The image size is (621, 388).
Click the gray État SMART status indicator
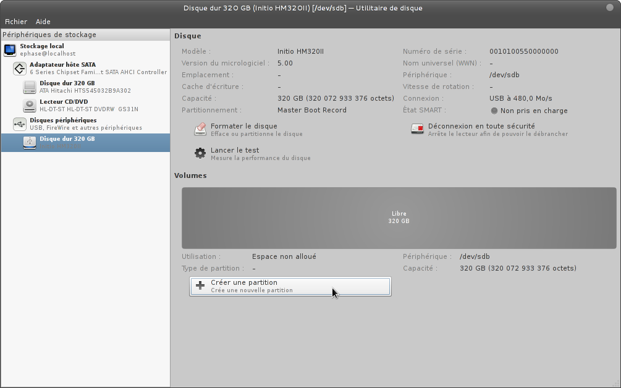[494, 111]
